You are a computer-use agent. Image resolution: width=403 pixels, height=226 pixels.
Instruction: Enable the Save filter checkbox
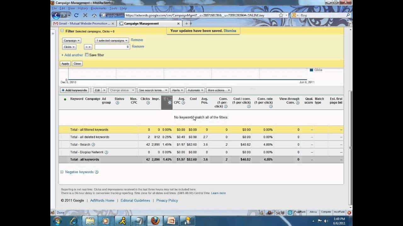point(87,55)
